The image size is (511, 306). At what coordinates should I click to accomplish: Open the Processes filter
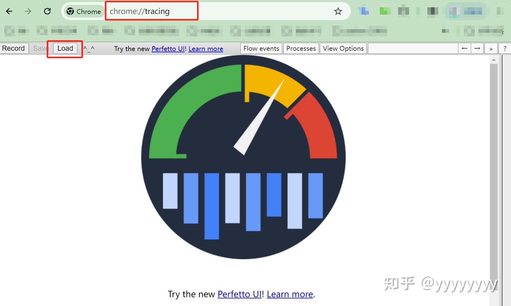click(x=301, y=48)
